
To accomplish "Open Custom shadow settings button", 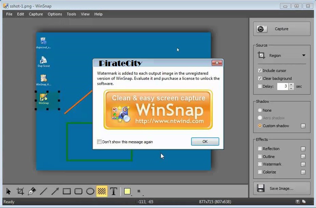I will pos(303,126).
